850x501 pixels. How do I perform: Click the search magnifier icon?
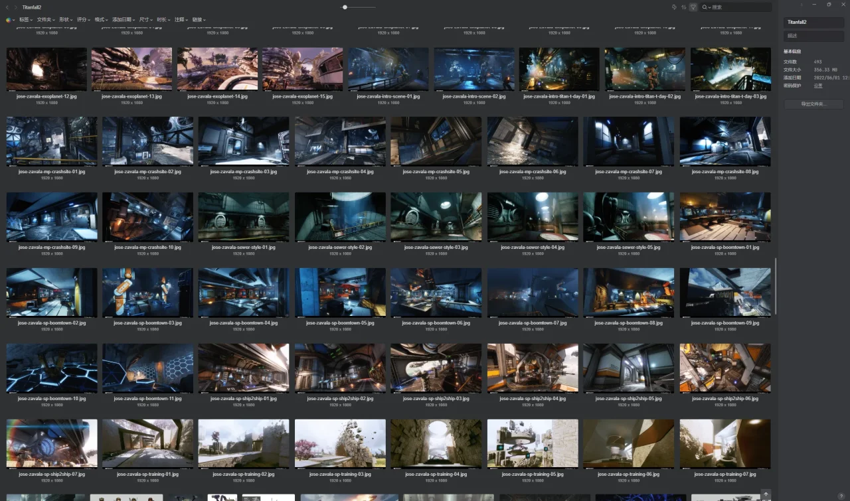(705, 7)
